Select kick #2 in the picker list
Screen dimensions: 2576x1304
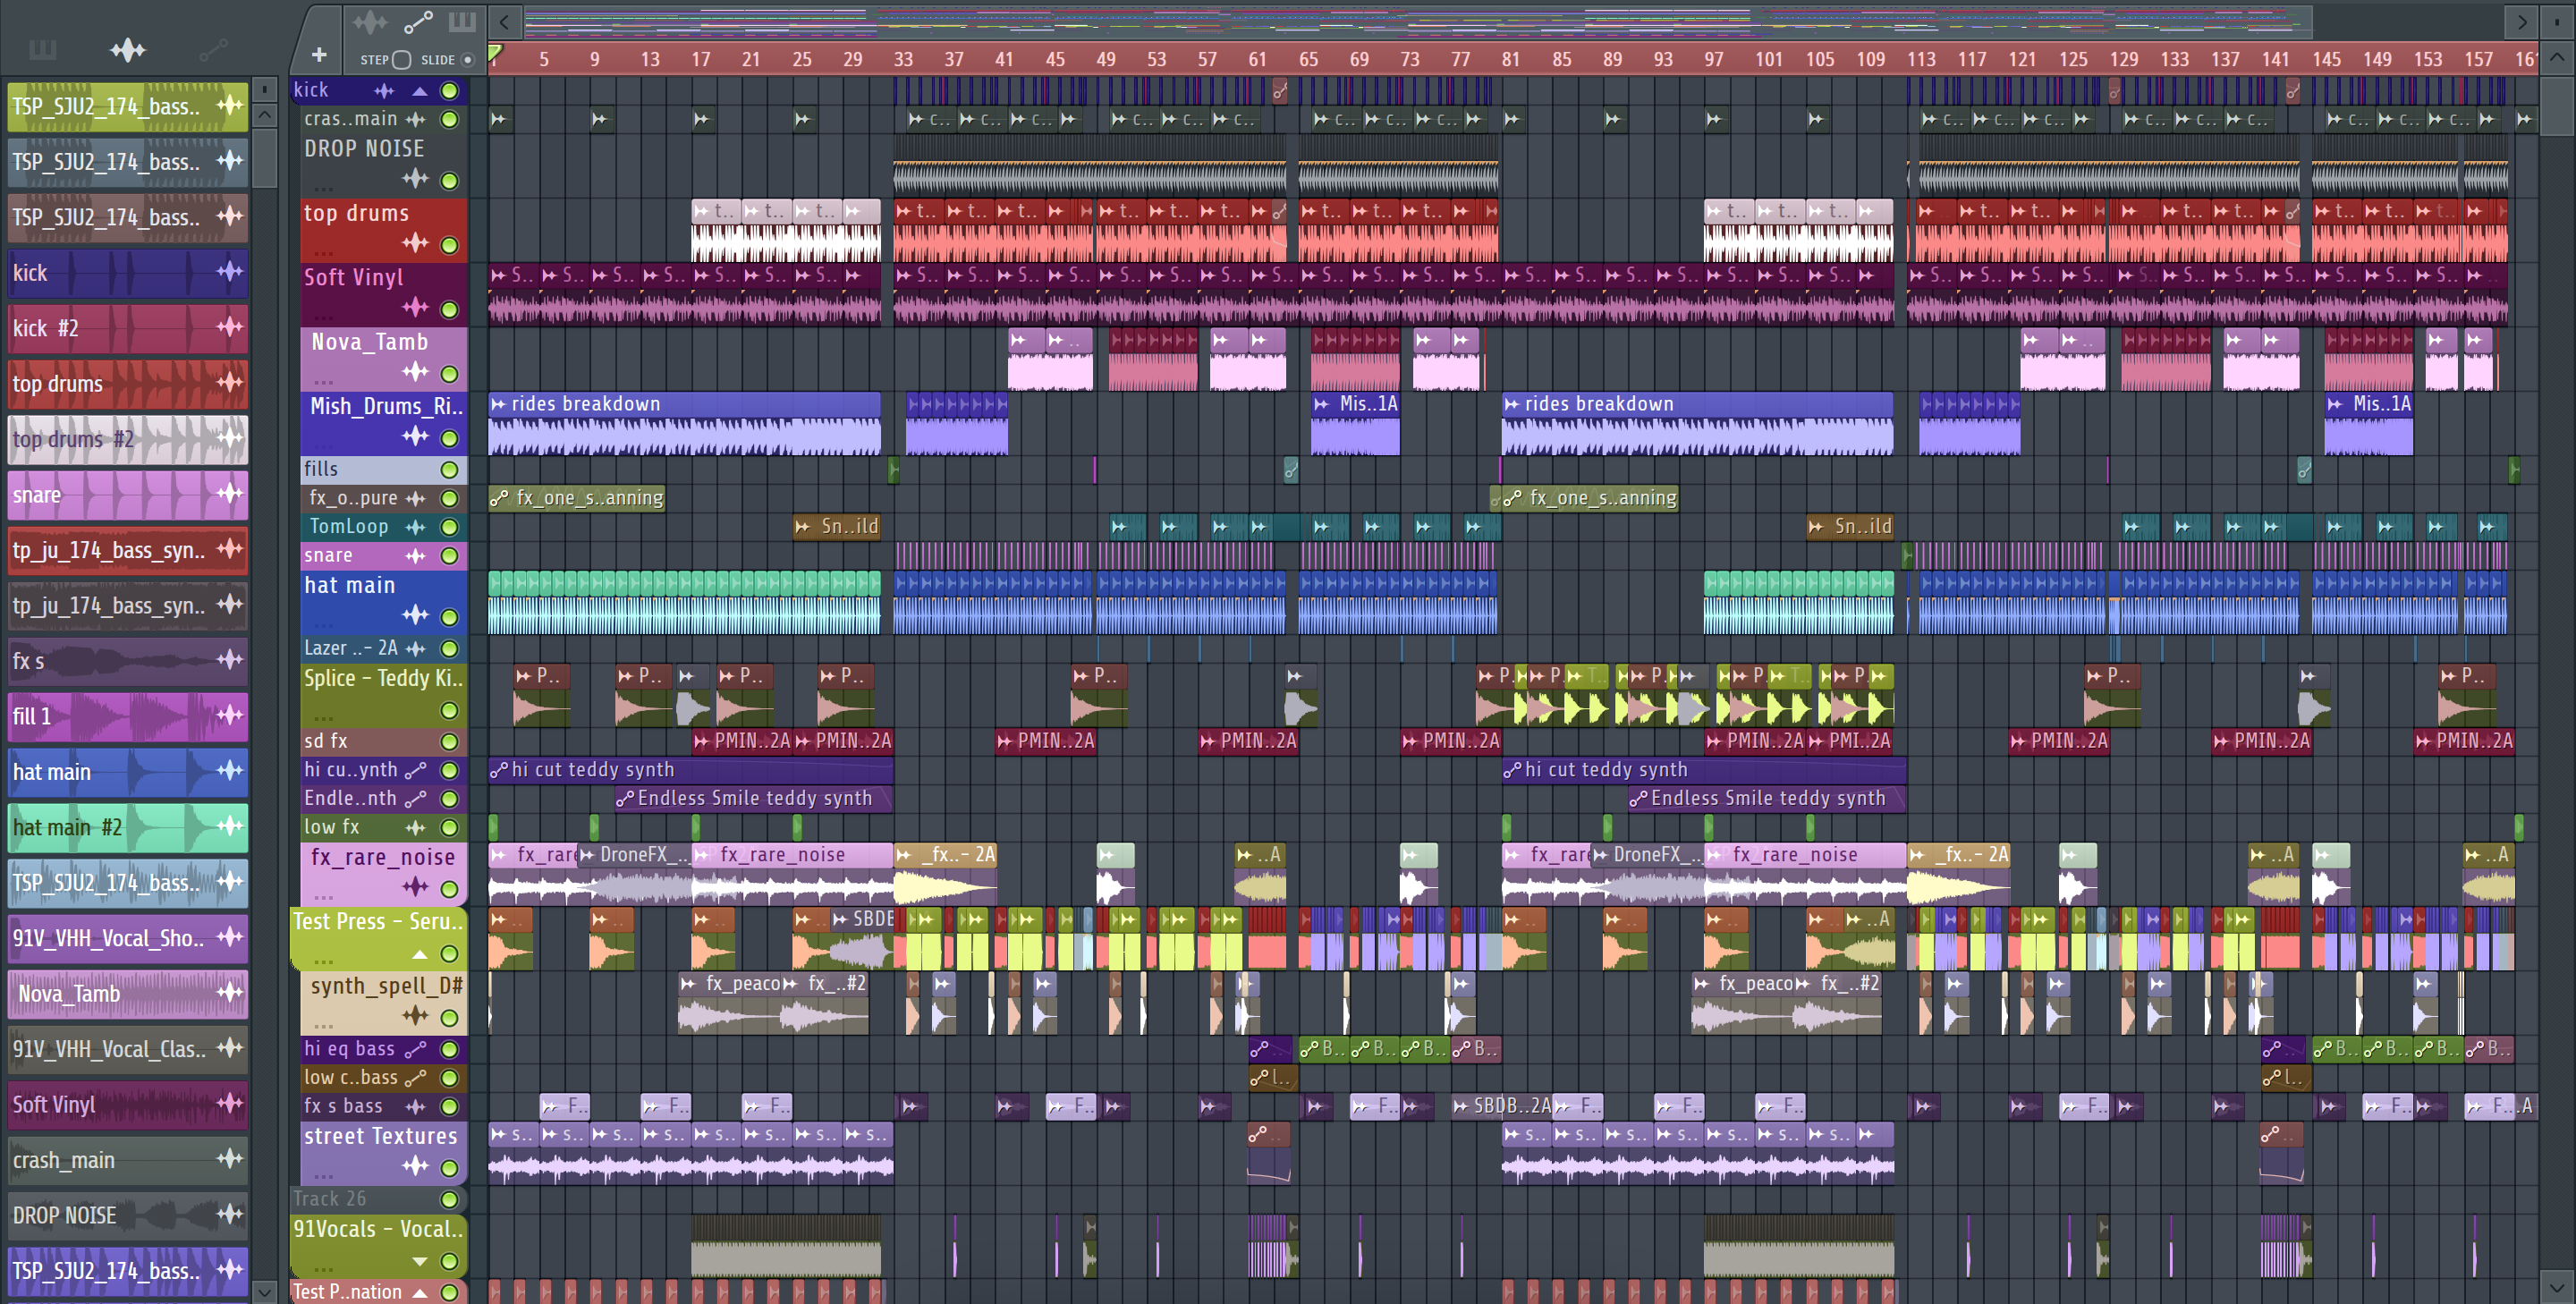(x=128, y=328)
